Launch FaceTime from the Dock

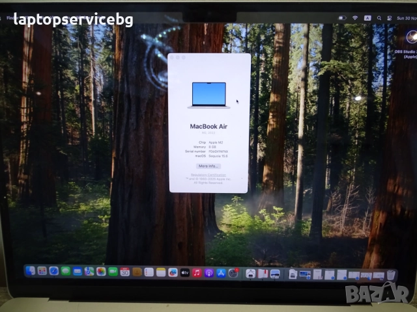click(113, 272)
